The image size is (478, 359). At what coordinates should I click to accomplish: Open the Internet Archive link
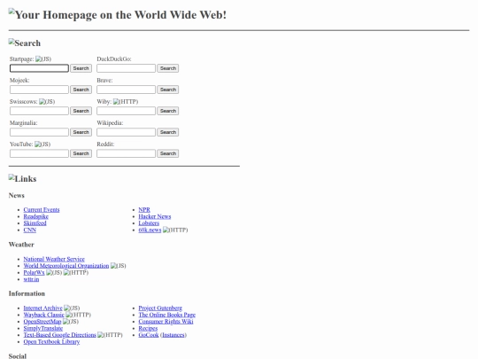(43, 308)
